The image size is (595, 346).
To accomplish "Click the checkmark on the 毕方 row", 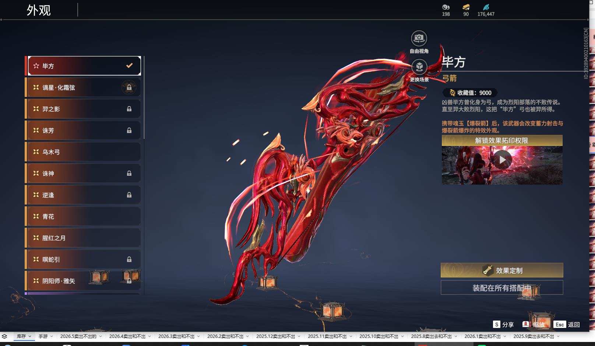I will click(x=129, y=66).
